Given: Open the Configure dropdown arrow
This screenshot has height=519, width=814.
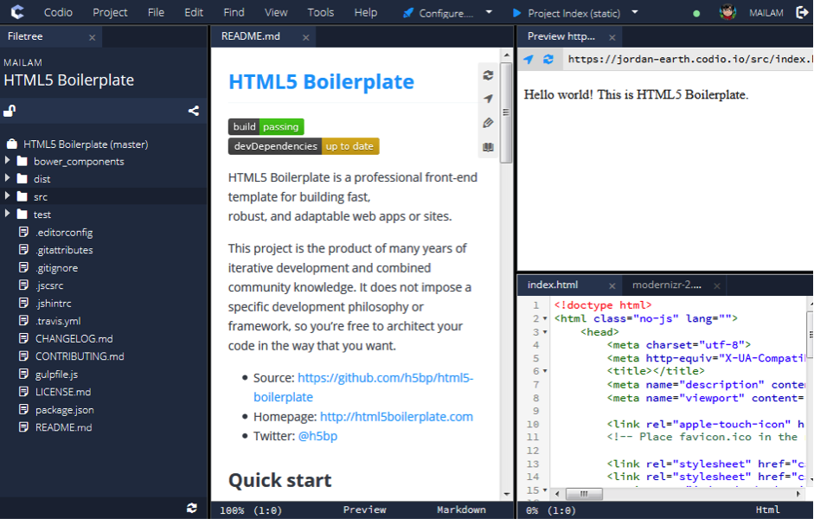Looking at the screenshot, I should 489,12.
